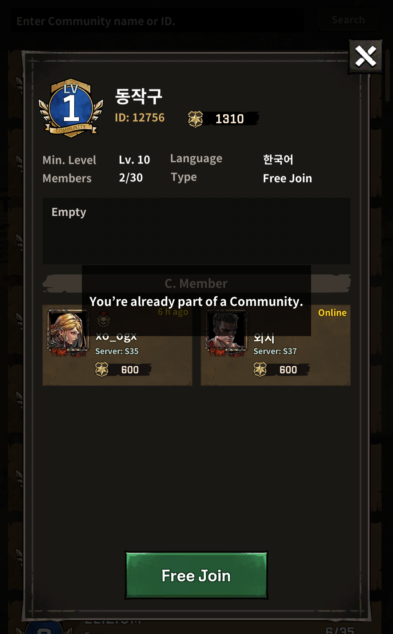Click the skull rank icon on first member
Viewport: 393px width, 634px height.
point(104,320)
